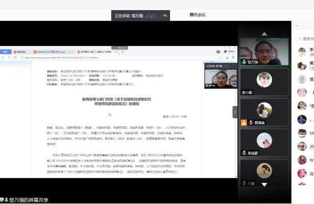Viewport: 314px width, 204px height.
Task: Click the reply arrow beside speaker name
Action: click(165, 15)
